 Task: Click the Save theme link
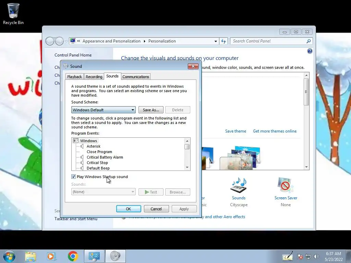(235, 131)
